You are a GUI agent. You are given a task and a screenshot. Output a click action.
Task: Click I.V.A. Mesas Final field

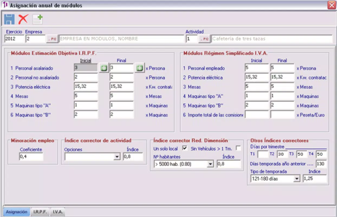point(282,87)
